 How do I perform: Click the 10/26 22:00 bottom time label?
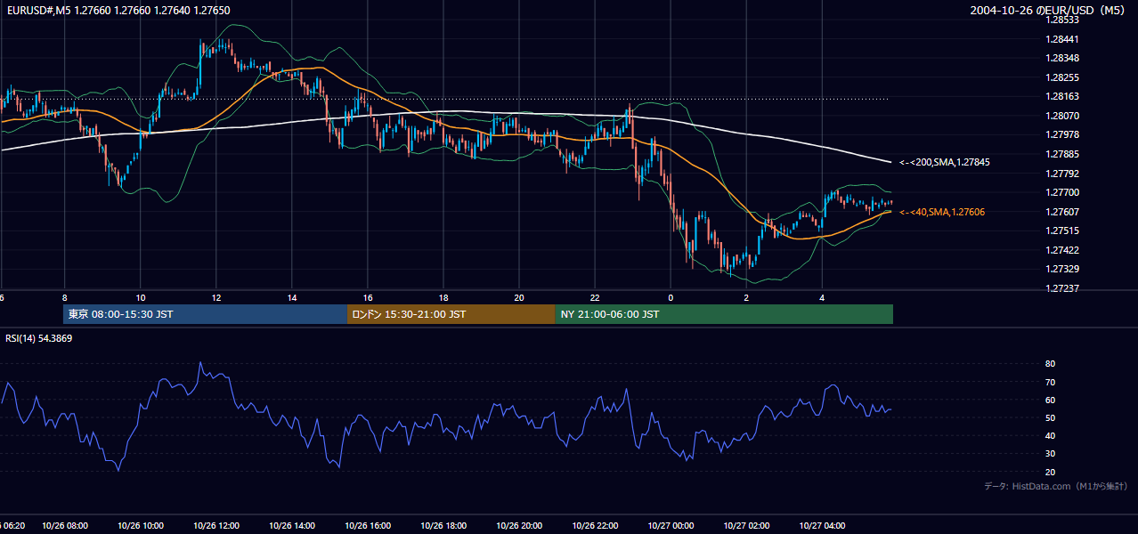(x=596, y=526)
